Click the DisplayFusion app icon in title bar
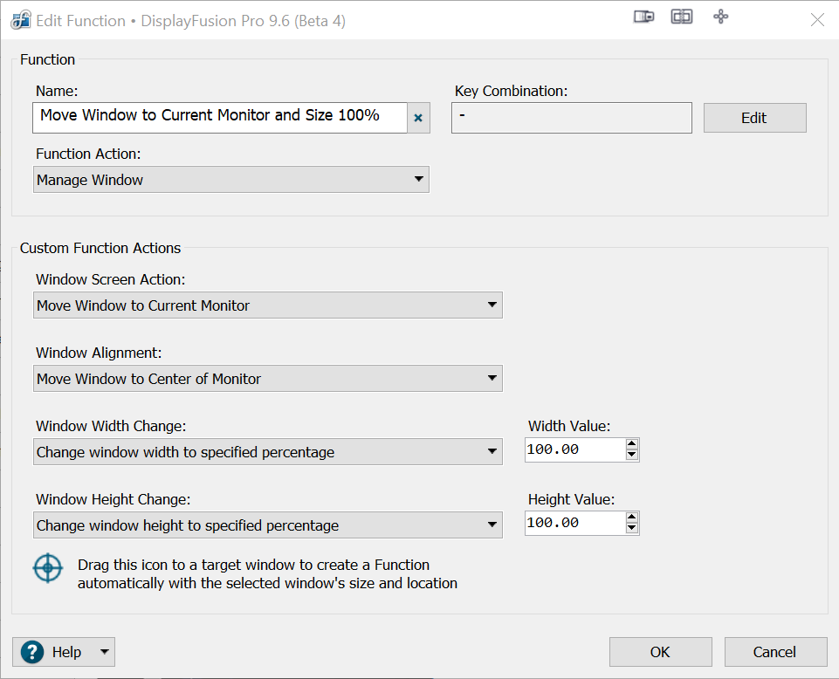This screenshot has height=679, width=839. coord(21,20)
